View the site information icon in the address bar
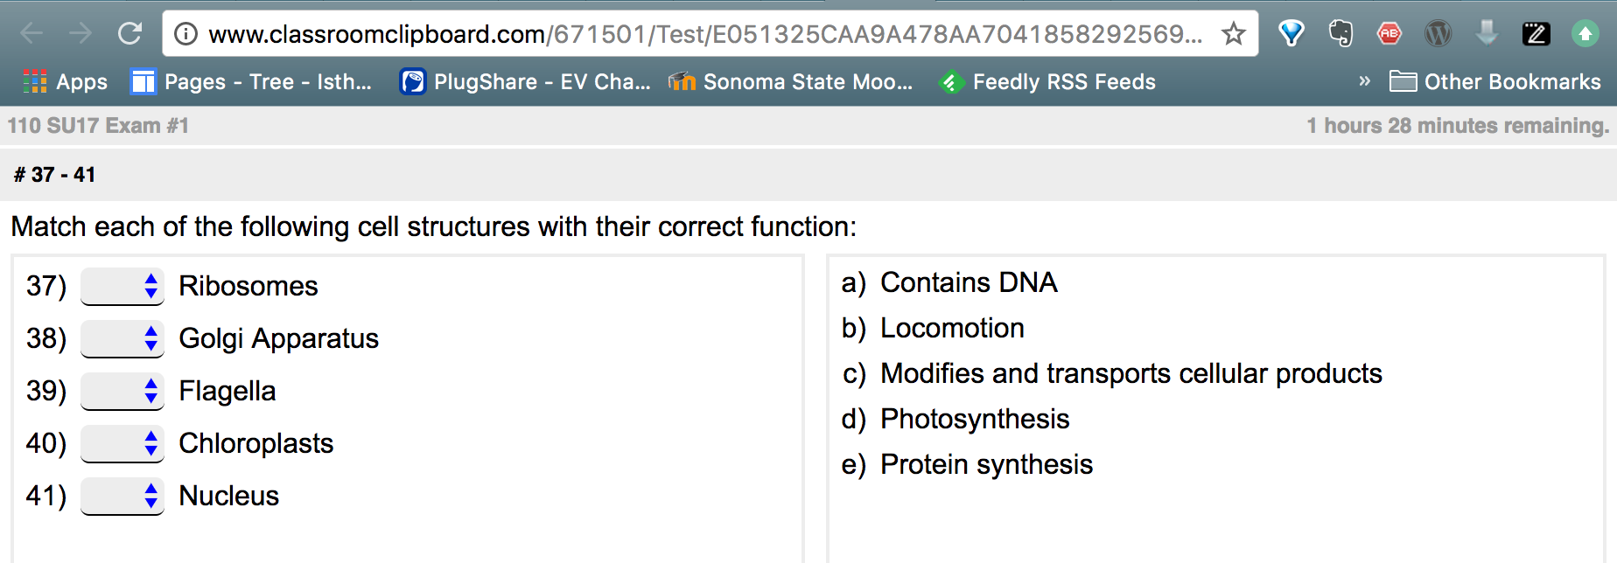Screen dimensions: 1617x563 (185, 34)
